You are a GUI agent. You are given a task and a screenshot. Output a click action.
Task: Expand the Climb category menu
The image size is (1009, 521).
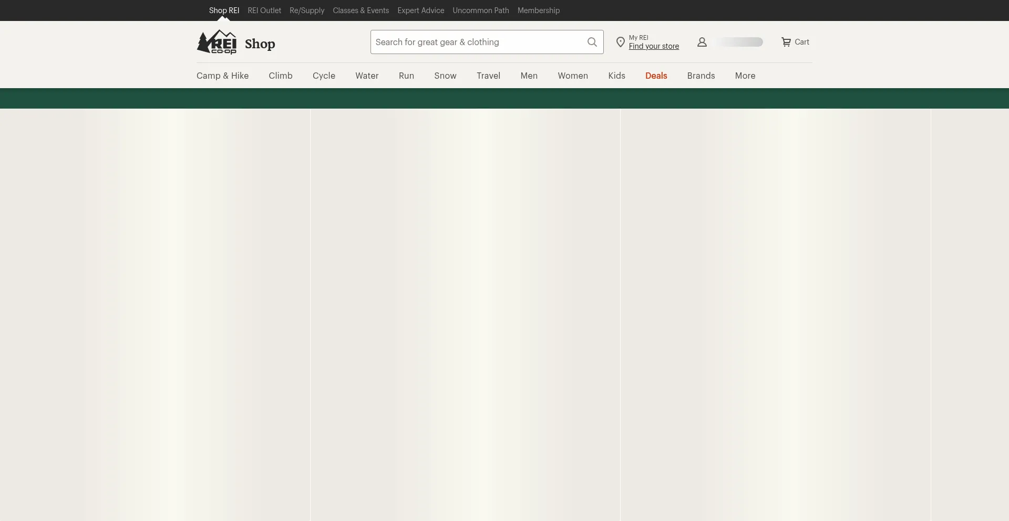click(280, 76)
